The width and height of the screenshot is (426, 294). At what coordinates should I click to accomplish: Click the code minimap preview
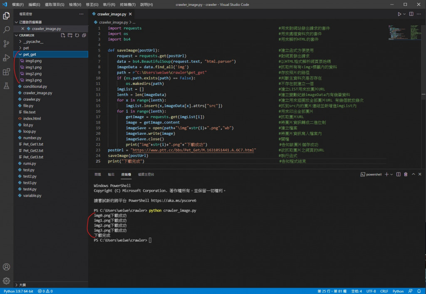pos(405,32)
